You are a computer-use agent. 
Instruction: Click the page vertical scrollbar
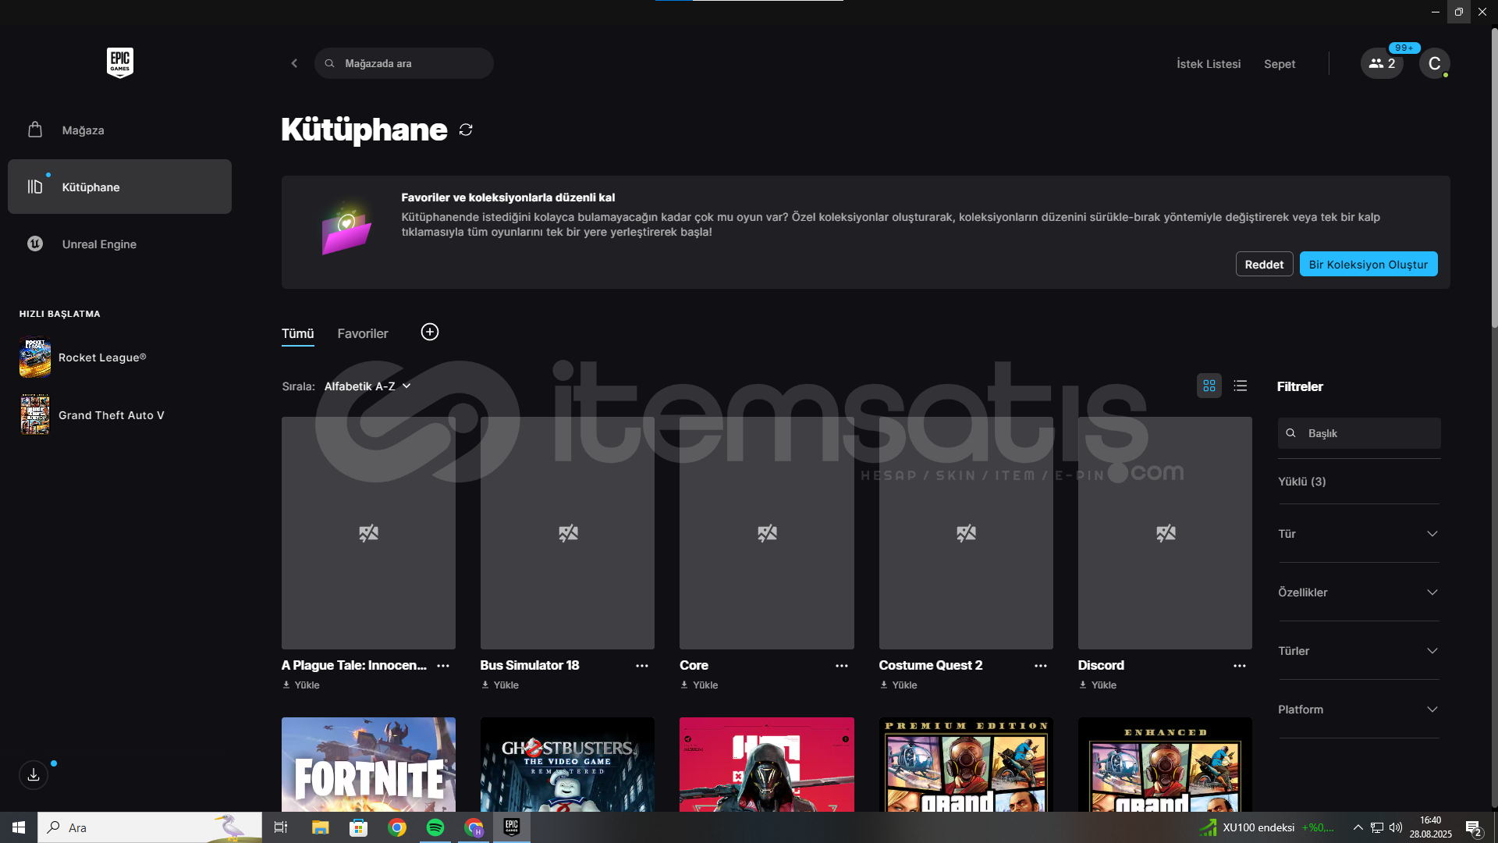1494,180
